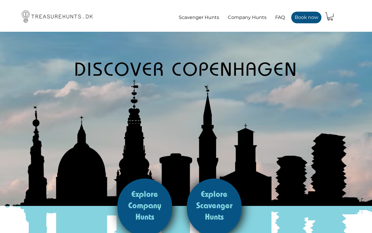Click the TREASUREHUNTS.DK logo text

coord(62,16)
